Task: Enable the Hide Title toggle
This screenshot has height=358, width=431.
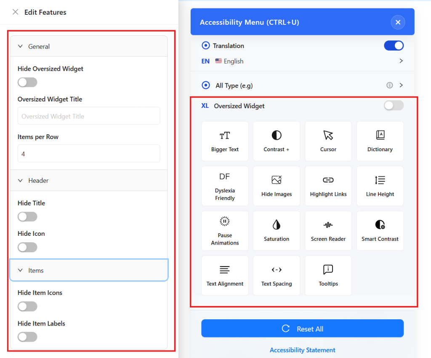Action: tap(27, 216)
